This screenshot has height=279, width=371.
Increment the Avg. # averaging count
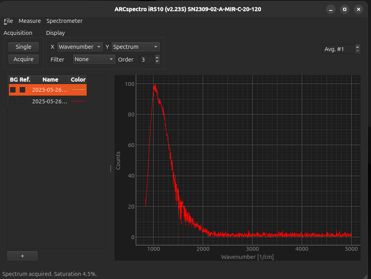[357, 47]
